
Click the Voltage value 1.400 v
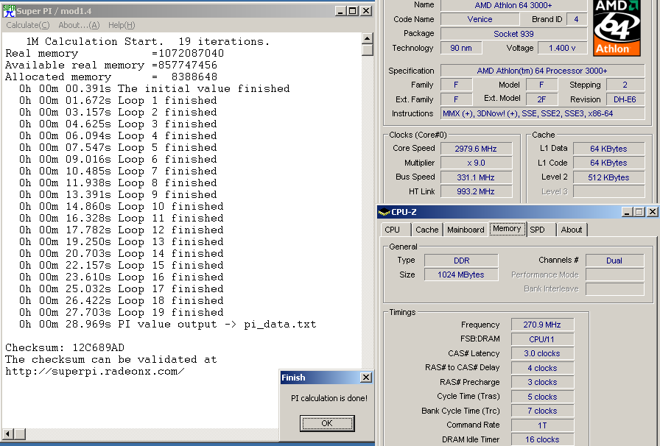[562, 48]
